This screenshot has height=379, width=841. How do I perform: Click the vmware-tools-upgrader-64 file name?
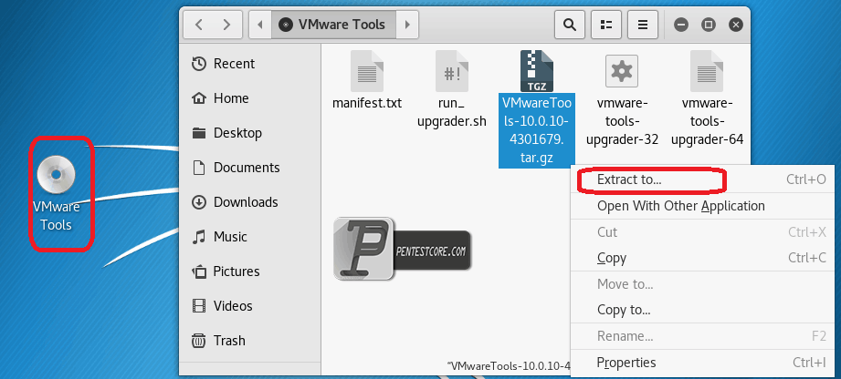coord(707,121)
